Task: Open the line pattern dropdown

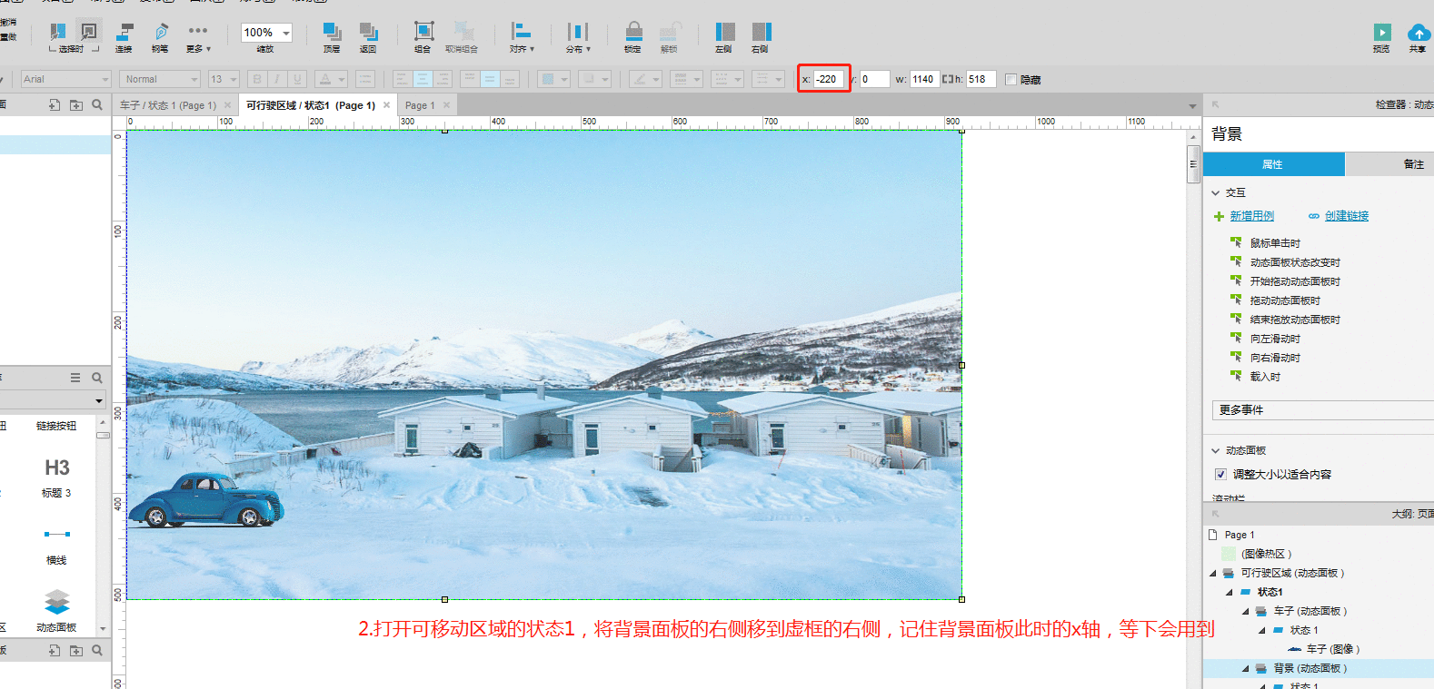Action: (728, 79)
